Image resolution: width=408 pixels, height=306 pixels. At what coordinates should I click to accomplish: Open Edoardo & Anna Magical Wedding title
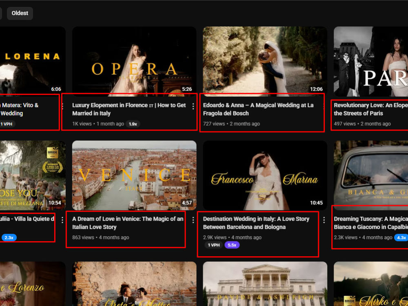(258, 109)
